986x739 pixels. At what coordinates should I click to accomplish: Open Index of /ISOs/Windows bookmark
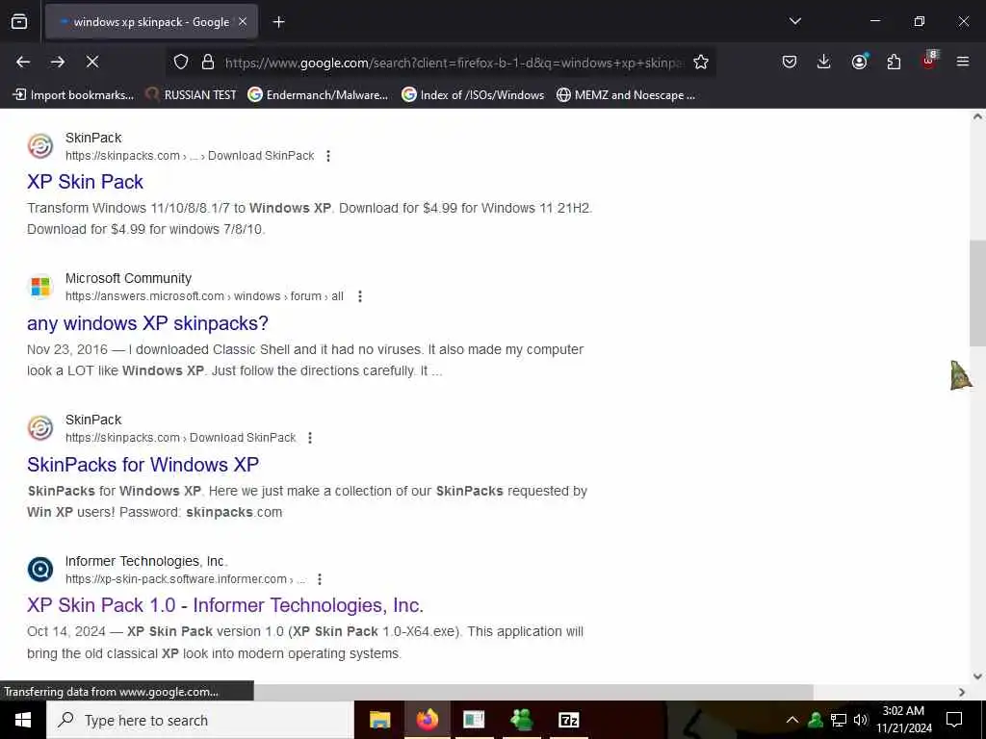pyautogui.click(x=473, y=95)
